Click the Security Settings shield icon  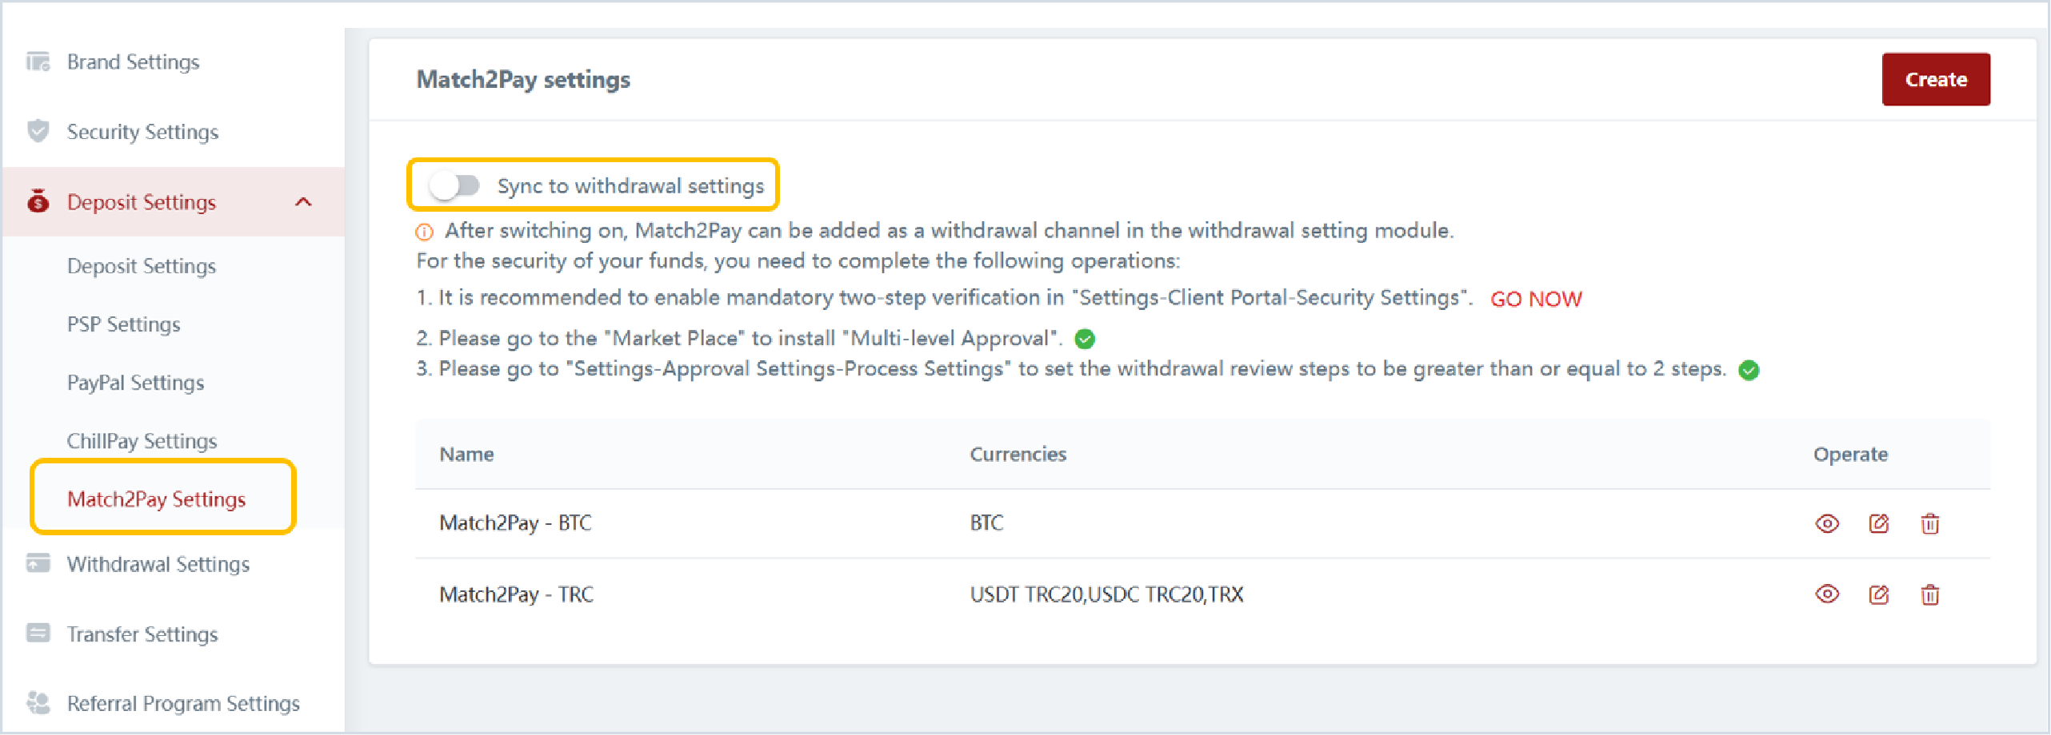[x=38, y=131]
